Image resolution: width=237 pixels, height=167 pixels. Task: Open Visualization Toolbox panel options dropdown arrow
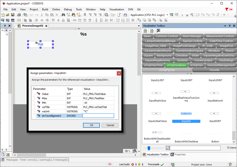tap(224, 26)
